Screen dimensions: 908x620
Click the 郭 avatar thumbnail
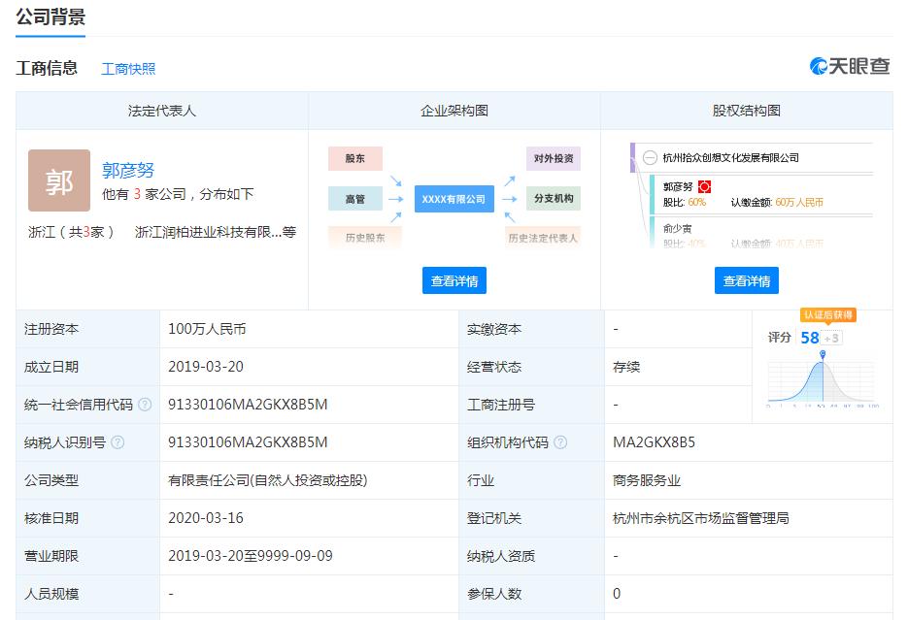59,180
